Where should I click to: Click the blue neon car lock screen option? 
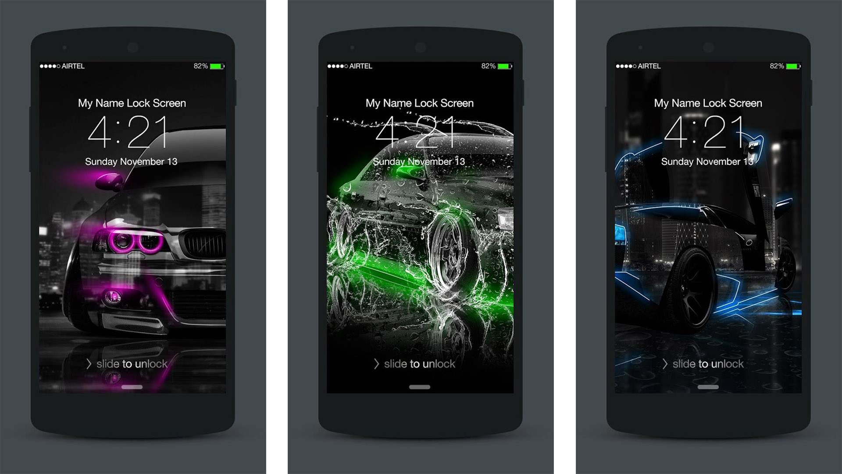pyautogui.click(x=702, y=231)
